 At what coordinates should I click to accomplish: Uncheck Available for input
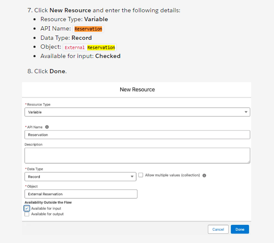pyautogui.click(x=27, y=208)
